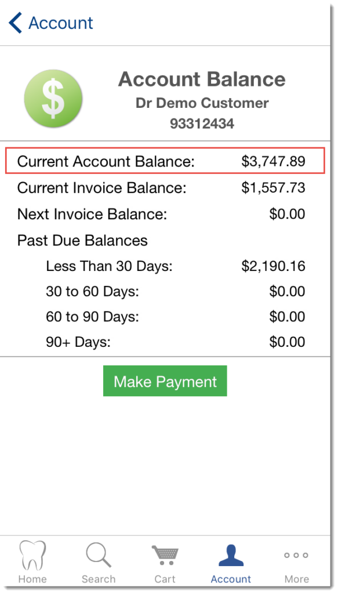Select the Home tab label

click(32, 579)
